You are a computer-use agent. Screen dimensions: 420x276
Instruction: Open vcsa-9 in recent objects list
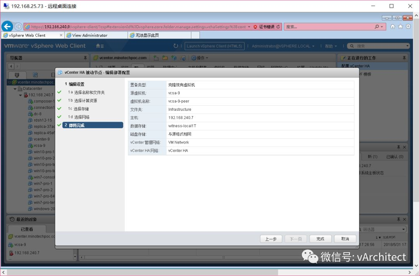[17, 245]
